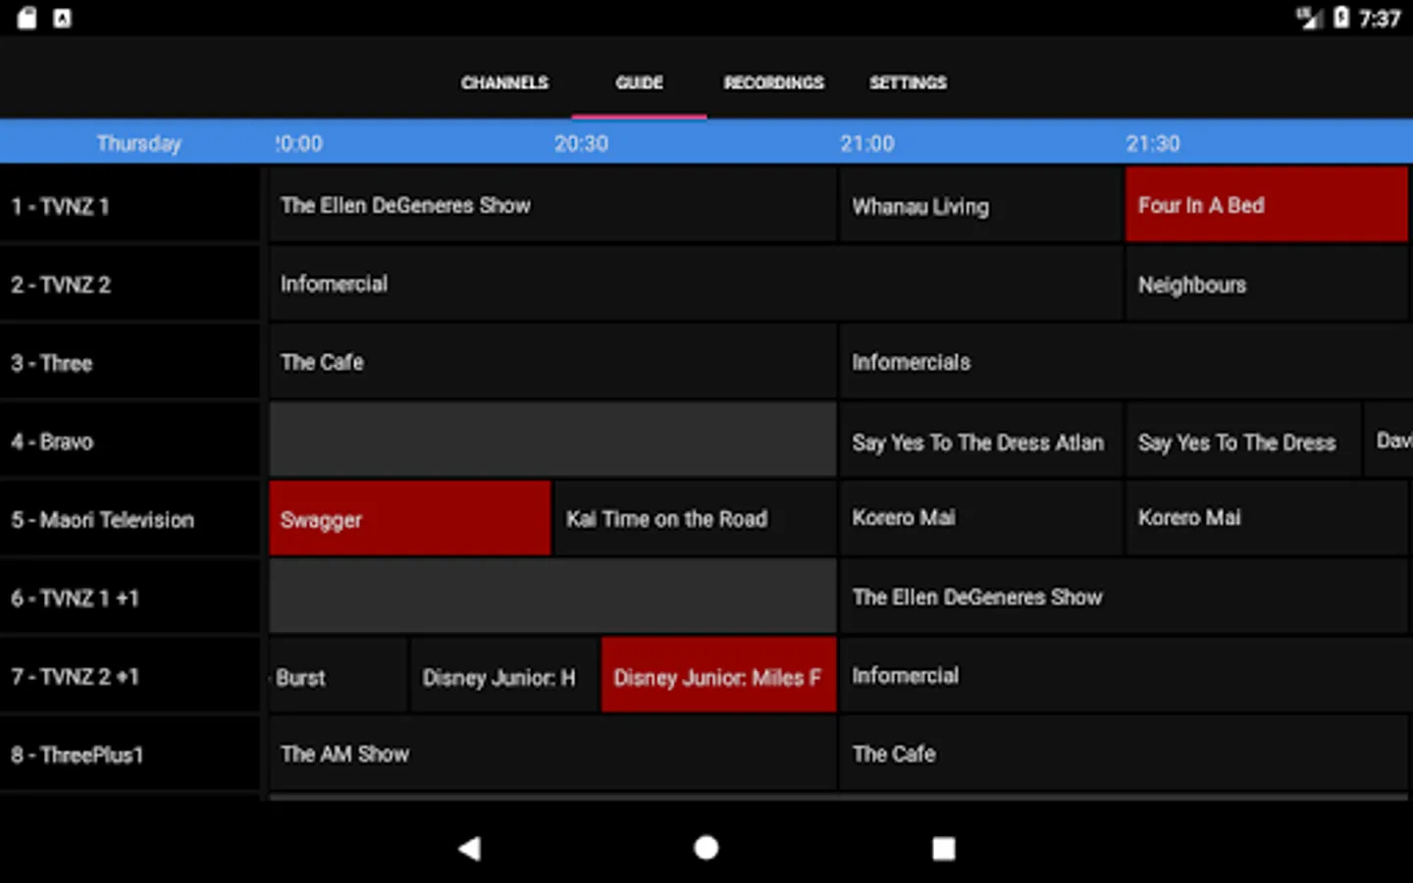
Task: Tap the signal strength icon
Action: tap(1309, 18)
